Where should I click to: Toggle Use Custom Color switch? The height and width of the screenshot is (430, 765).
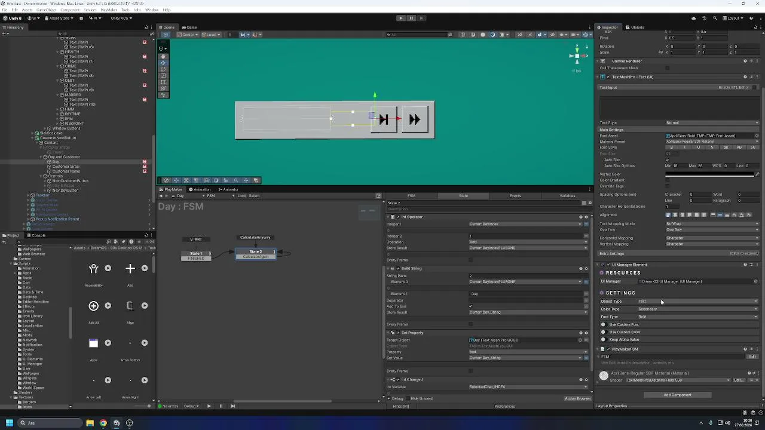tap(603, 332)
